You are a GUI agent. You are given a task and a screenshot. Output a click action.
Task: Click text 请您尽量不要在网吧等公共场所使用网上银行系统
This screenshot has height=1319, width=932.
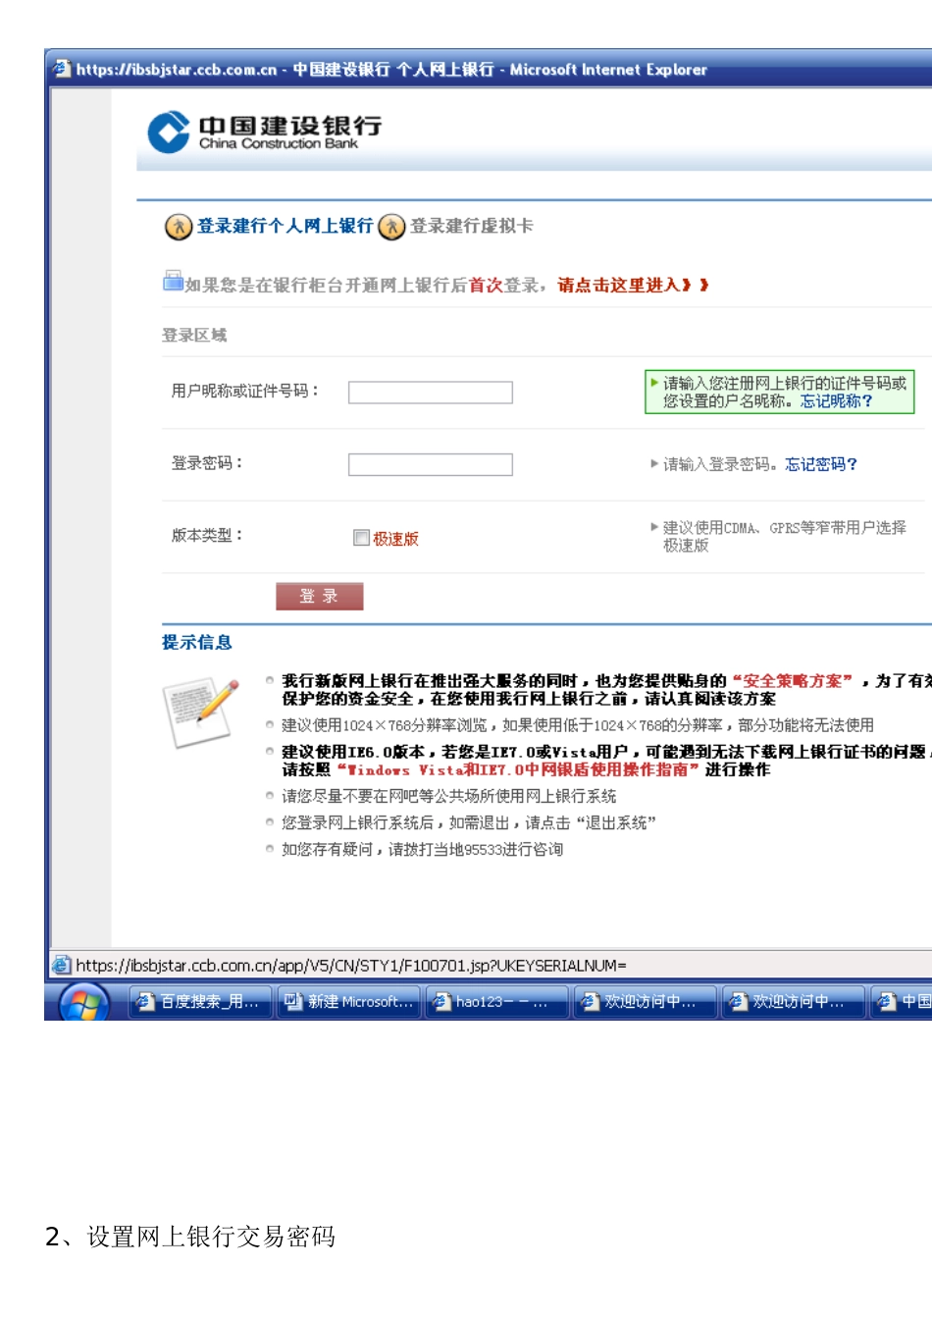[449, 796]
